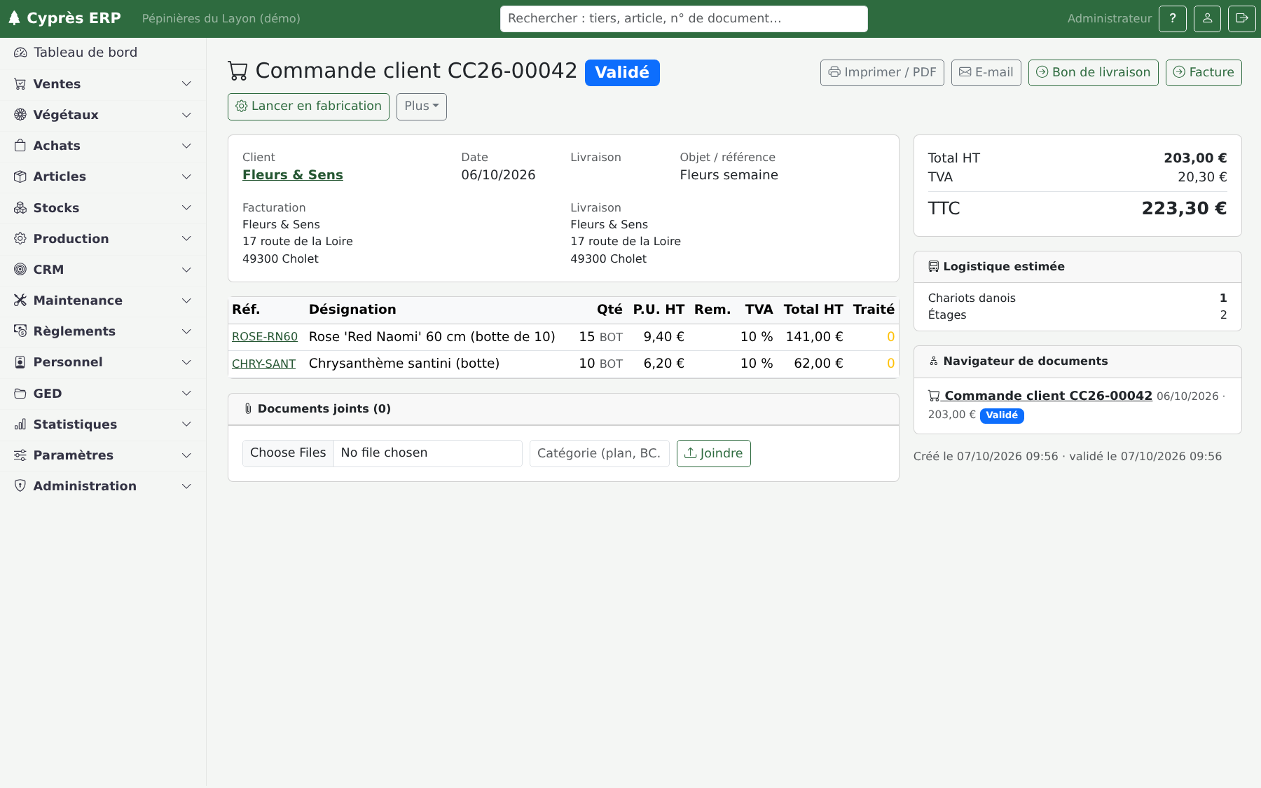
Task: Open the CRM menu item
Action: pos(103,270)
